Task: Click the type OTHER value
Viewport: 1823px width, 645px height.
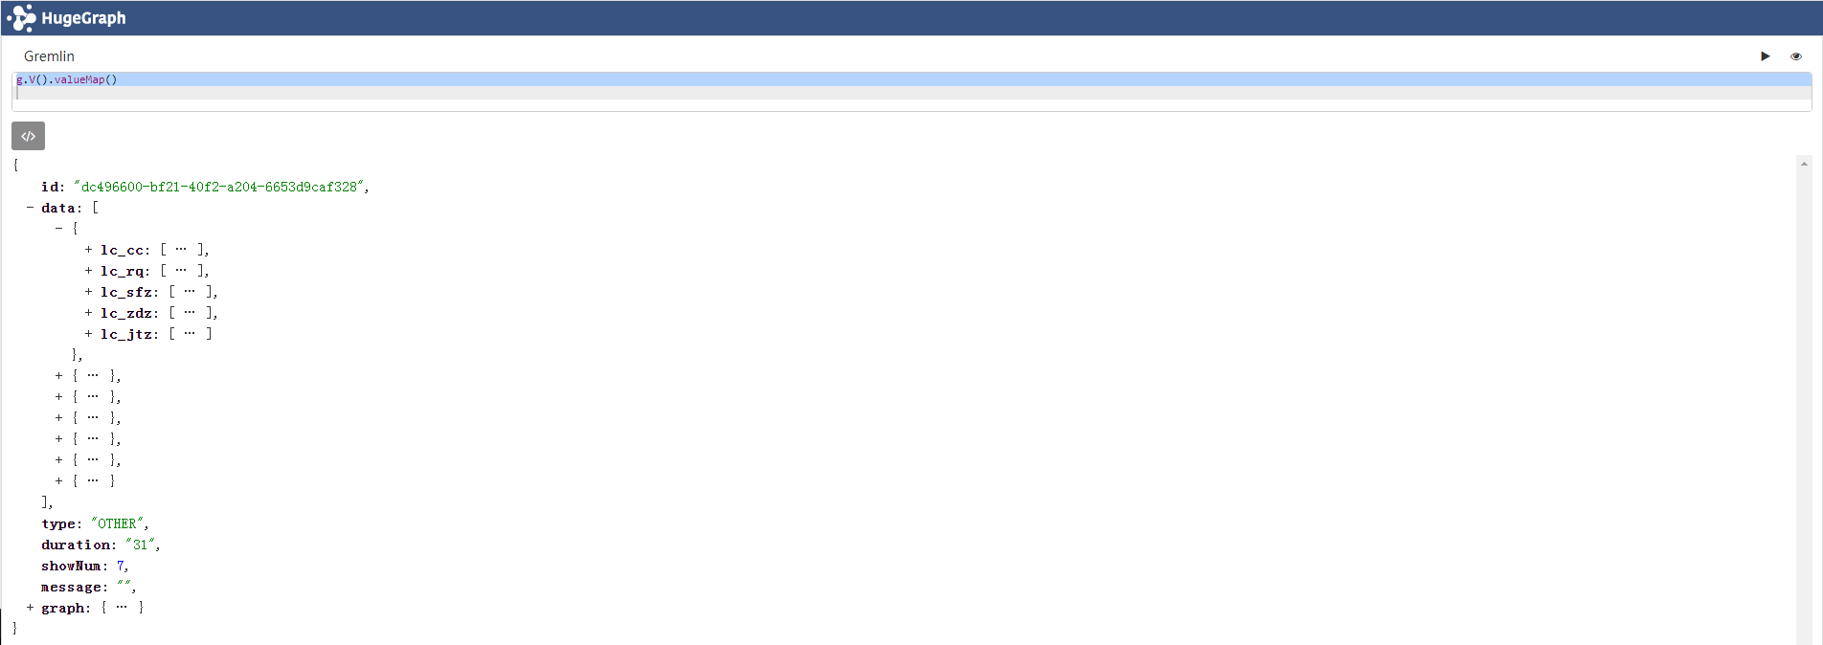Action: pyautogui.click(x=118, y=523)
